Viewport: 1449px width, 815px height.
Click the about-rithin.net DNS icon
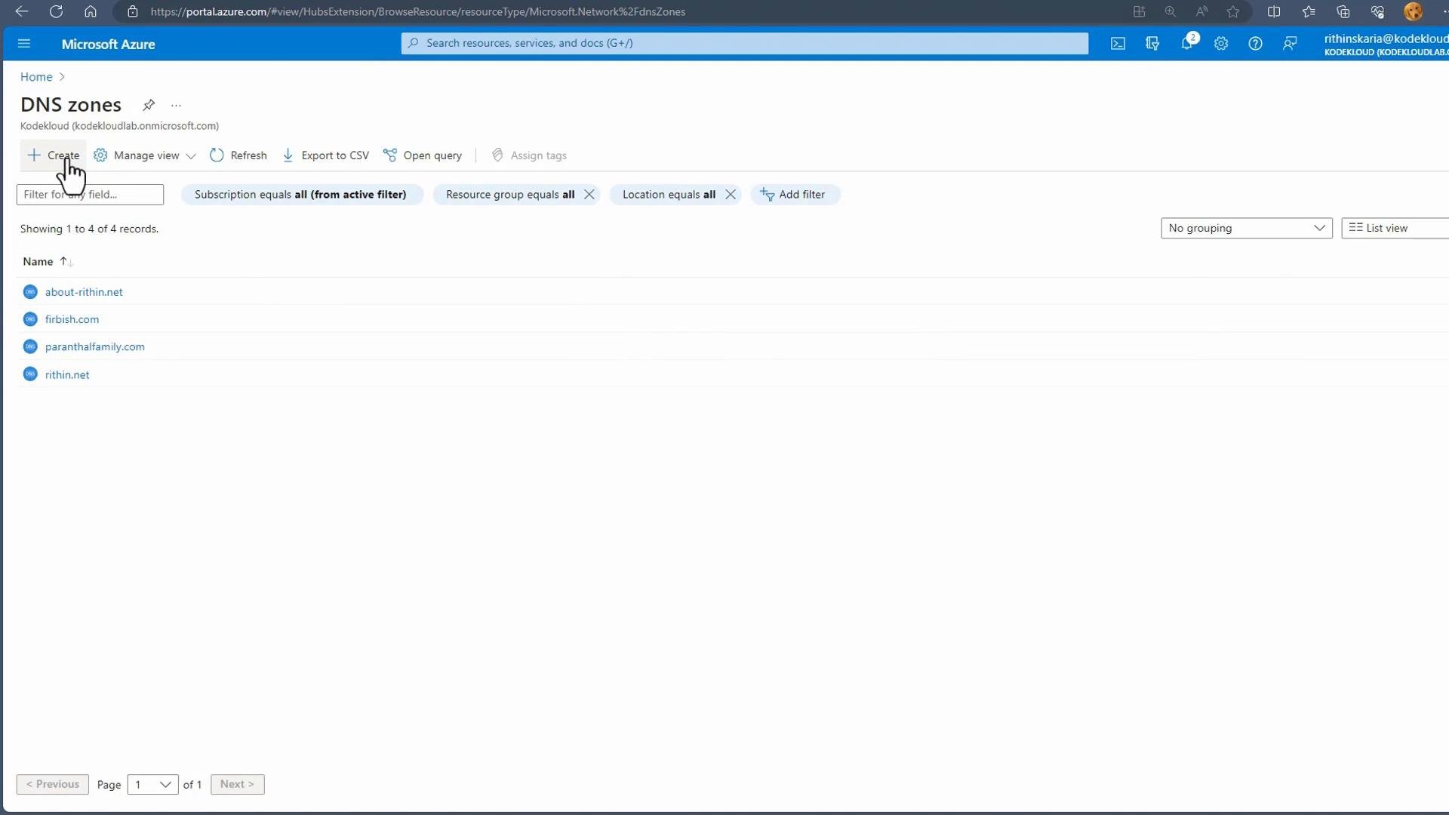[x=30, y=292]
